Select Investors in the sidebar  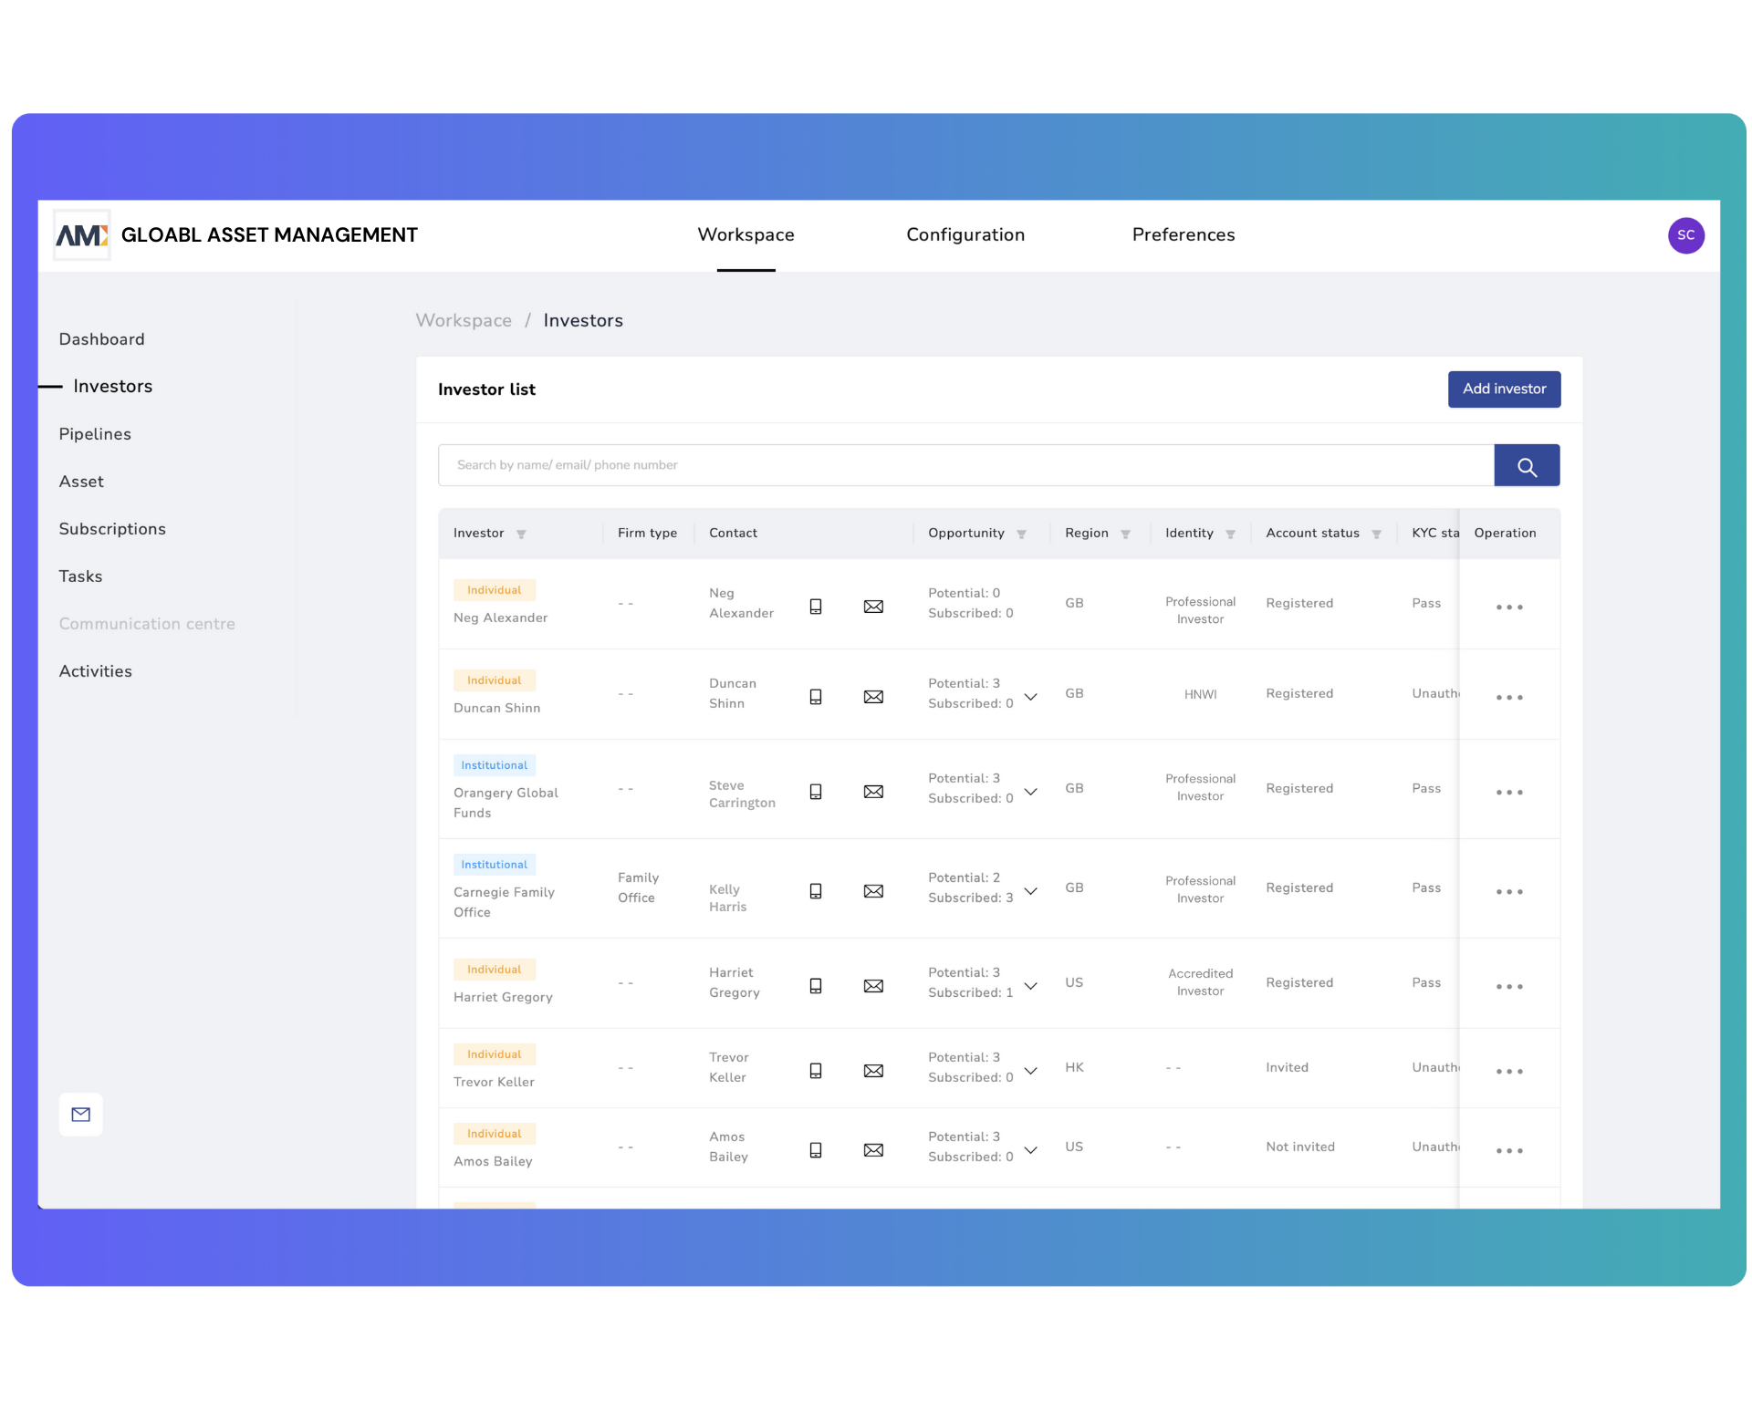(x=112, y=387)
